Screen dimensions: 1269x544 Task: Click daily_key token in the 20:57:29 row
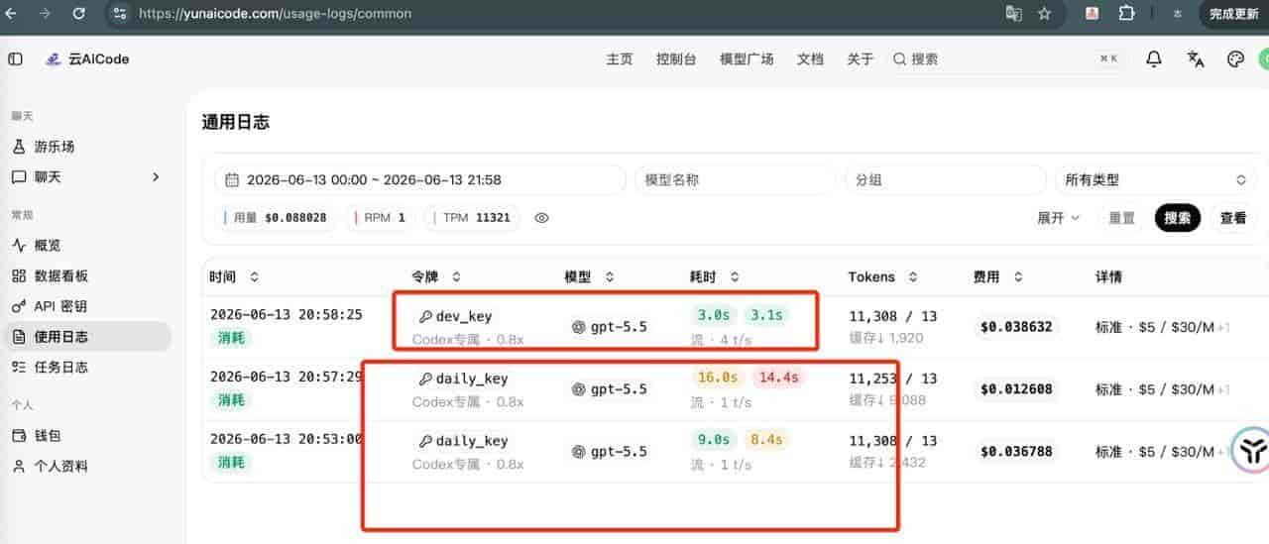tap(463, 379)
